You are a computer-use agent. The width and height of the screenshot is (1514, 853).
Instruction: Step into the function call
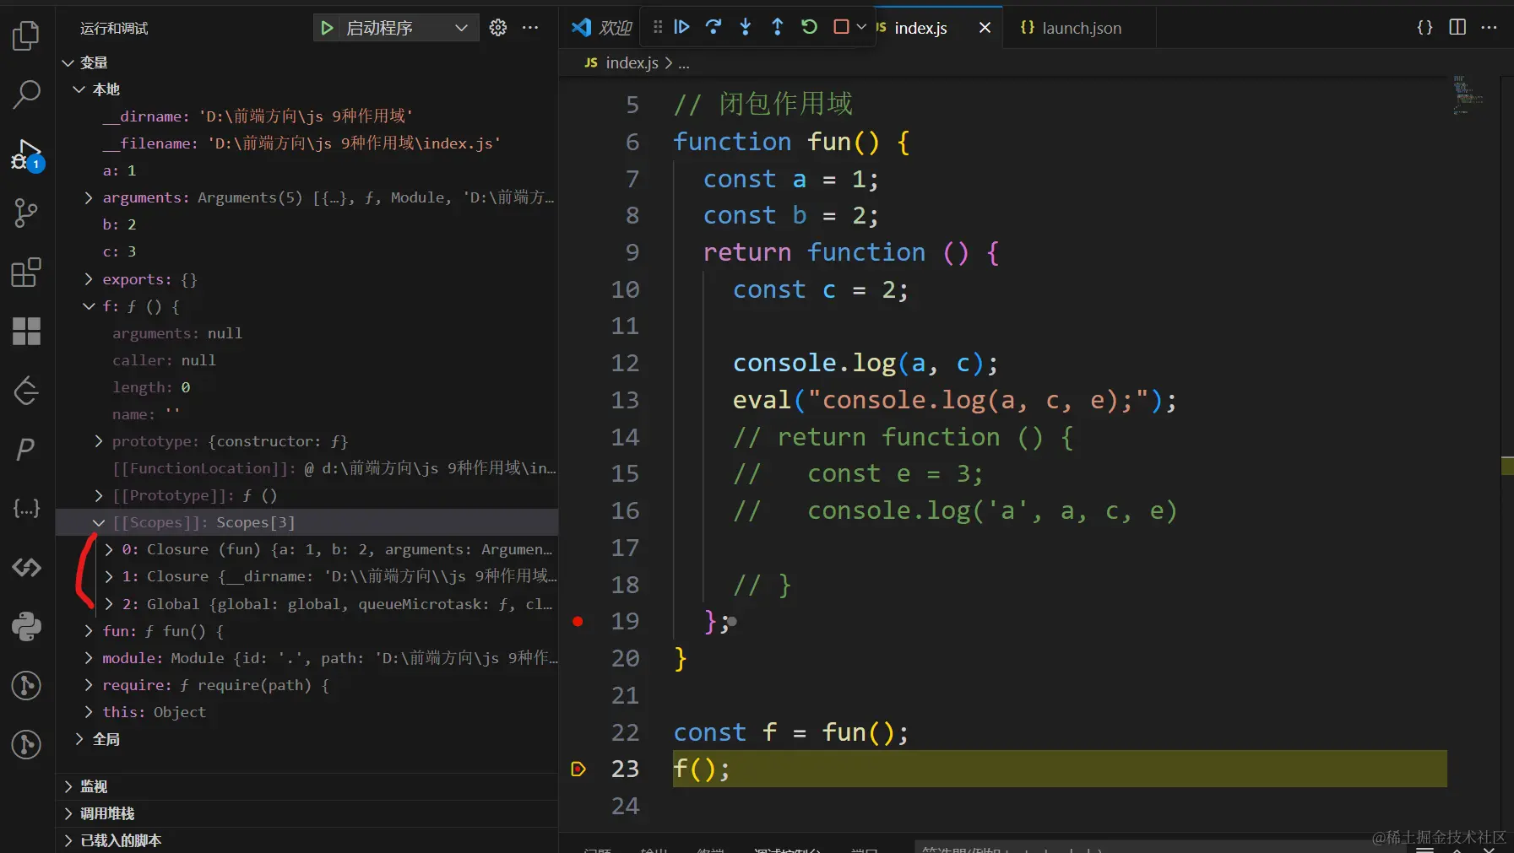coord(746,27)
